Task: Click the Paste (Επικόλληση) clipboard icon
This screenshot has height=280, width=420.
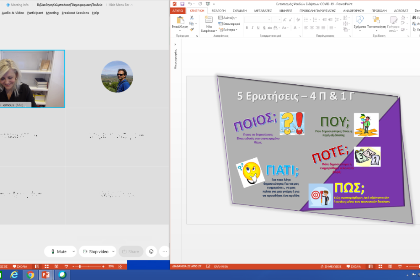Action: coord(180,20)
